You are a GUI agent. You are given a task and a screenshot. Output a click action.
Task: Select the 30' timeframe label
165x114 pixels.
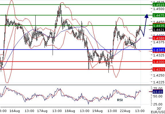point(159,109)
